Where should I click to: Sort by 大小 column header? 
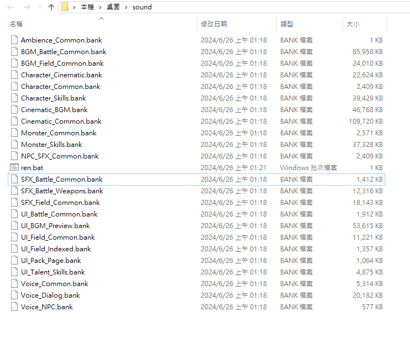(x=353, y=24)
